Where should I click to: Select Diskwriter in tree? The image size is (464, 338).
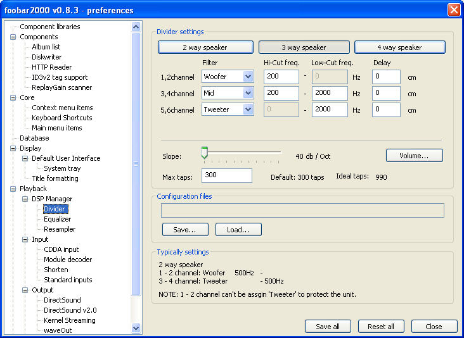[47, 57]
